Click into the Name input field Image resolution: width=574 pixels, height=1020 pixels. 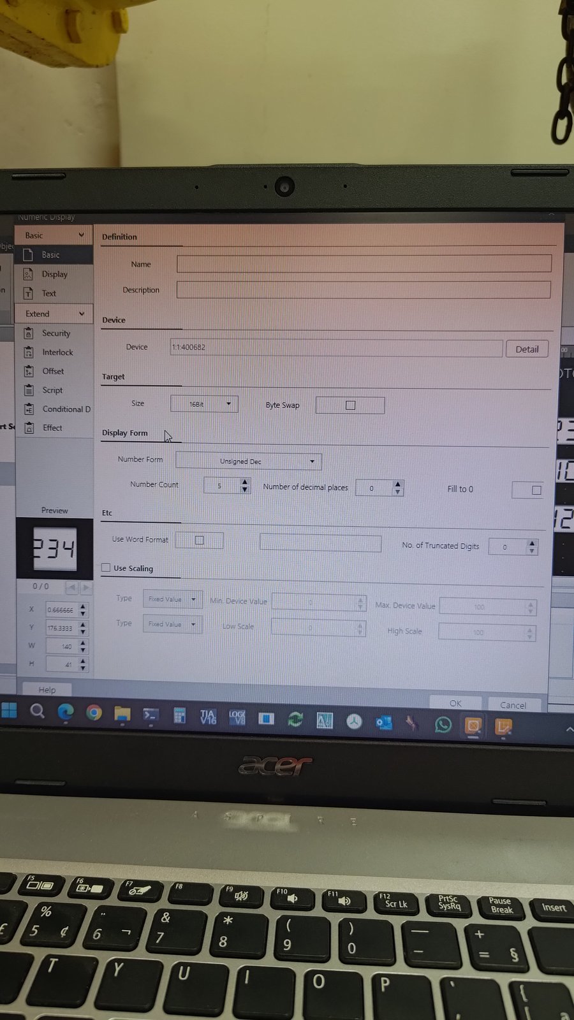click(x=364, y=263)
